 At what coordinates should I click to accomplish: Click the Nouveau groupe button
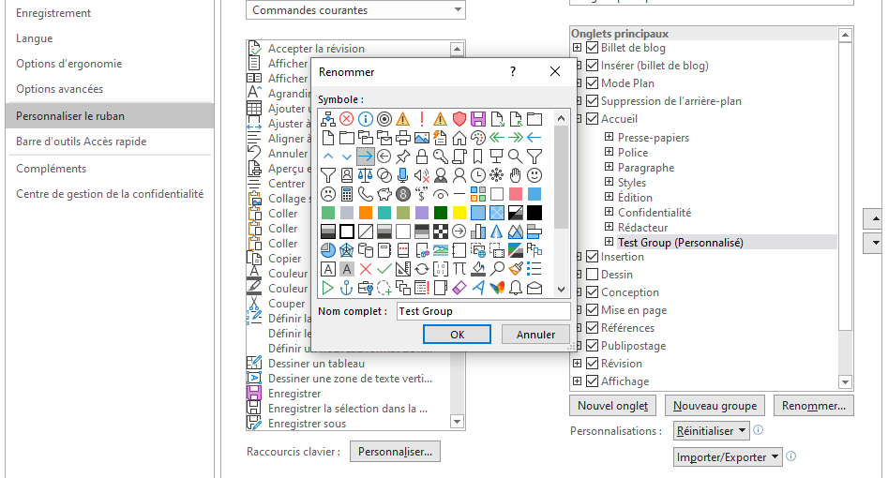point(715,406)
